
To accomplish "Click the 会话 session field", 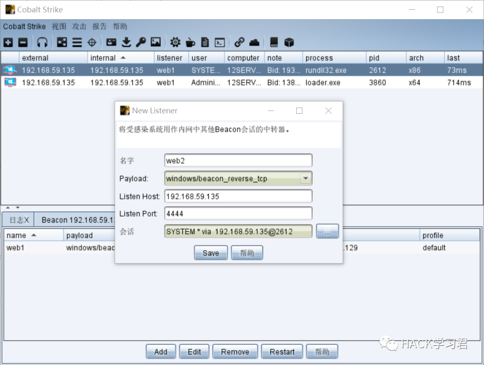I will 238,232.
